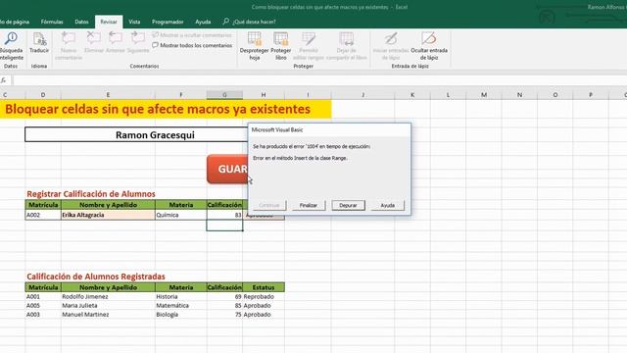Viewport: 627px width, 353px height.
Task: Click the red GUARDAR button
Action: click(x=227, y=169)
